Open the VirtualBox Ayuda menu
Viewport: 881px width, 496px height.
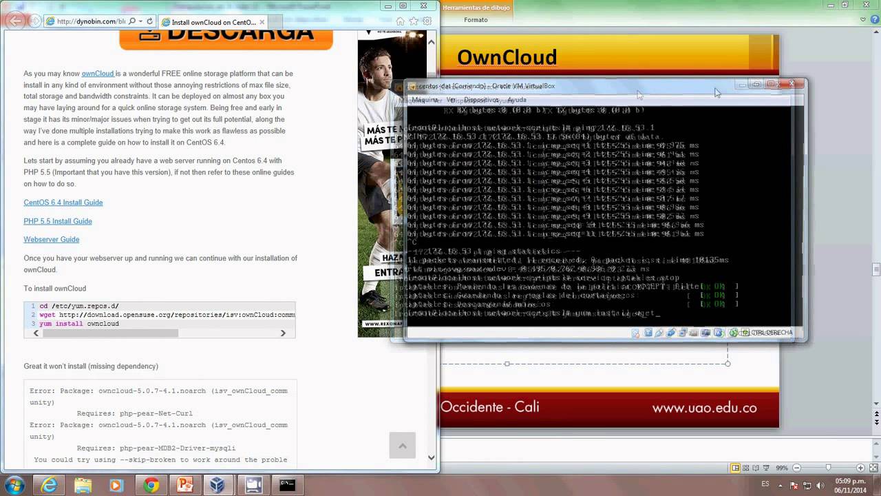coord(517,100)
